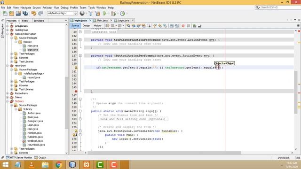The width and height of the screenshot is (301, 169).
Task: Click the globe browser icon in toolbar
Action: [82, 13]
